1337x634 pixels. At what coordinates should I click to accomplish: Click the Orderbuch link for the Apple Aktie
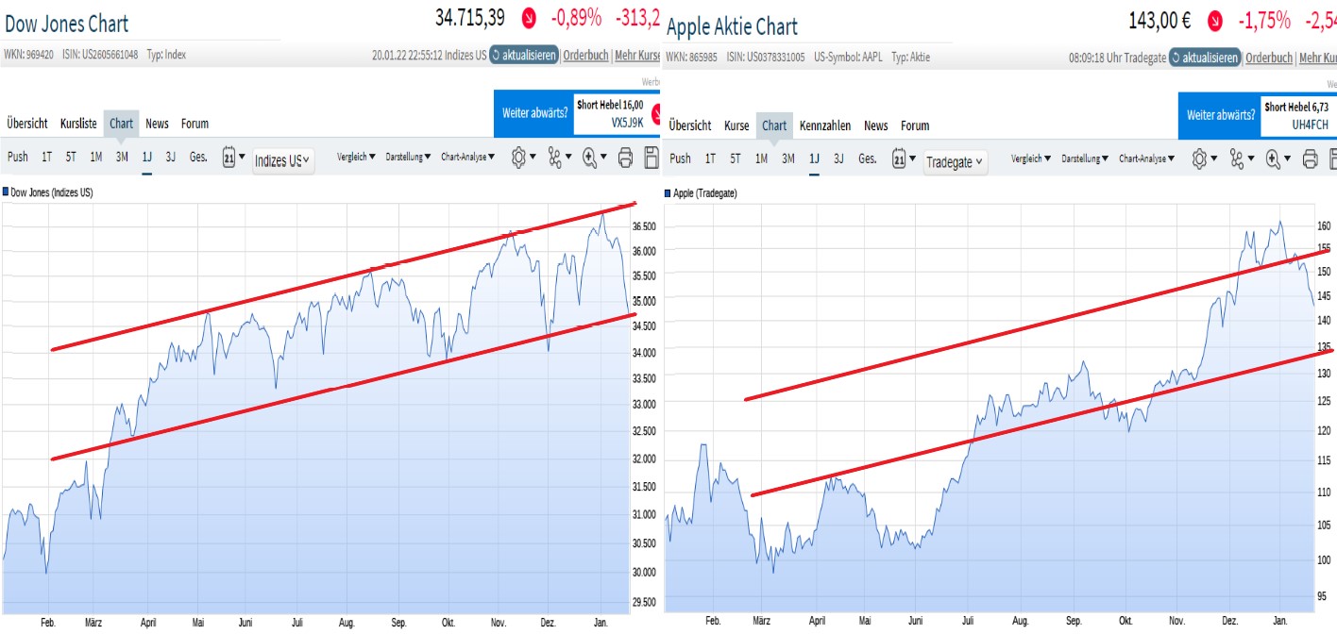(1269, 57)
